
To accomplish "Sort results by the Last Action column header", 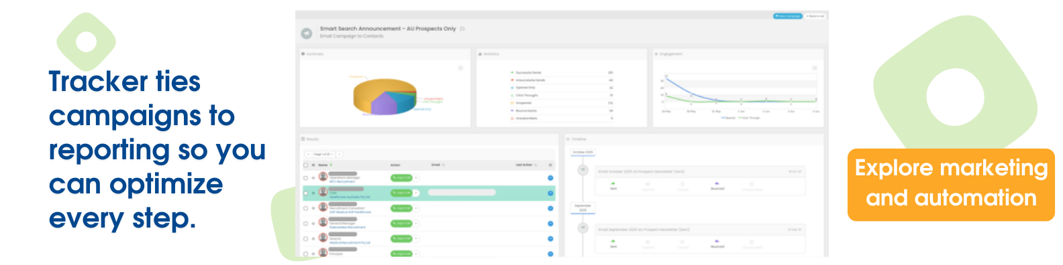I will click(525, 165).
